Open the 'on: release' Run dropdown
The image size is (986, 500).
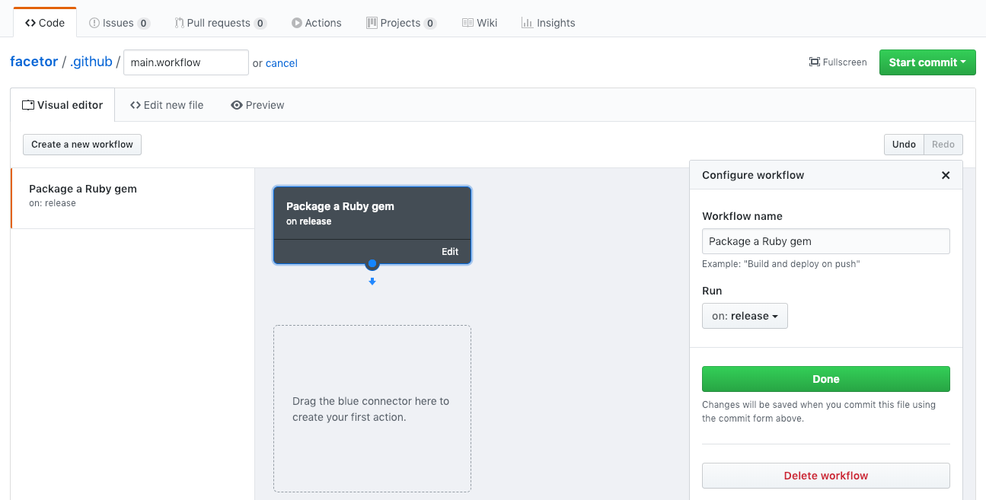(x=745, y=316)
